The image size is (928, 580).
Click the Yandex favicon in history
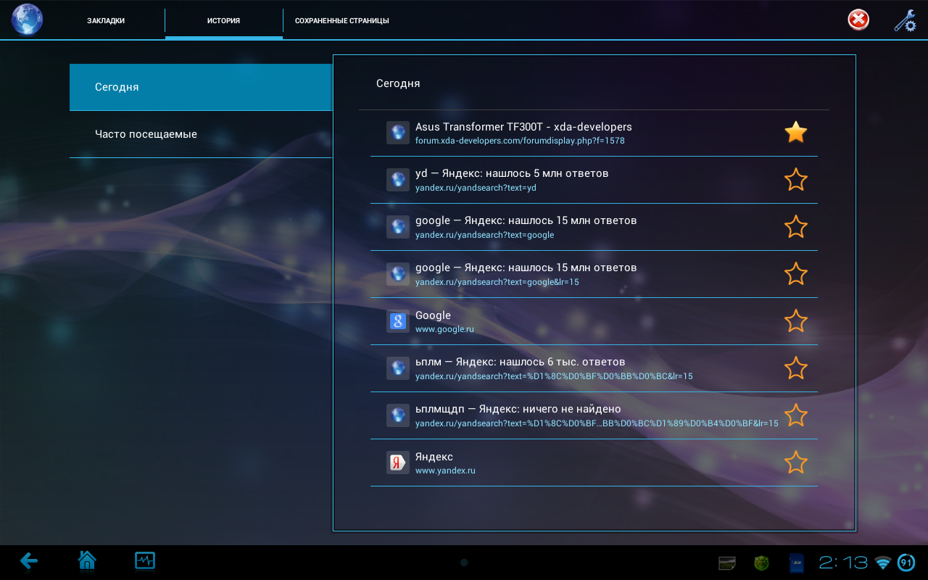coord(398,463)
